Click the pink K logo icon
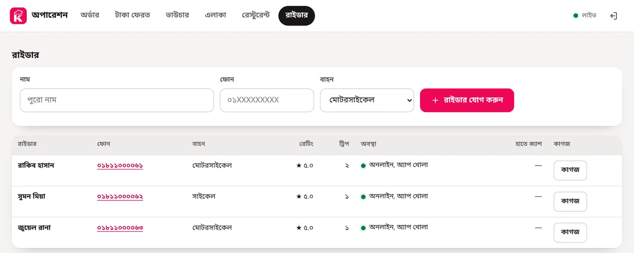Screen dimensions: 634x253 [18, 16]
